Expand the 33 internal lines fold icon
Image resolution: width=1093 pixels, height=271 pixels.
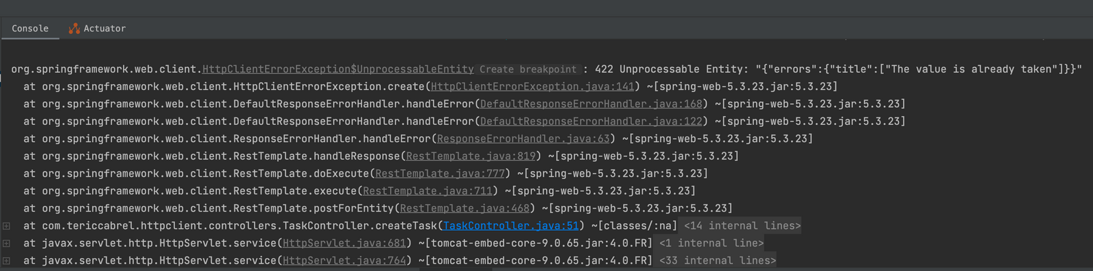click(6, 261)
